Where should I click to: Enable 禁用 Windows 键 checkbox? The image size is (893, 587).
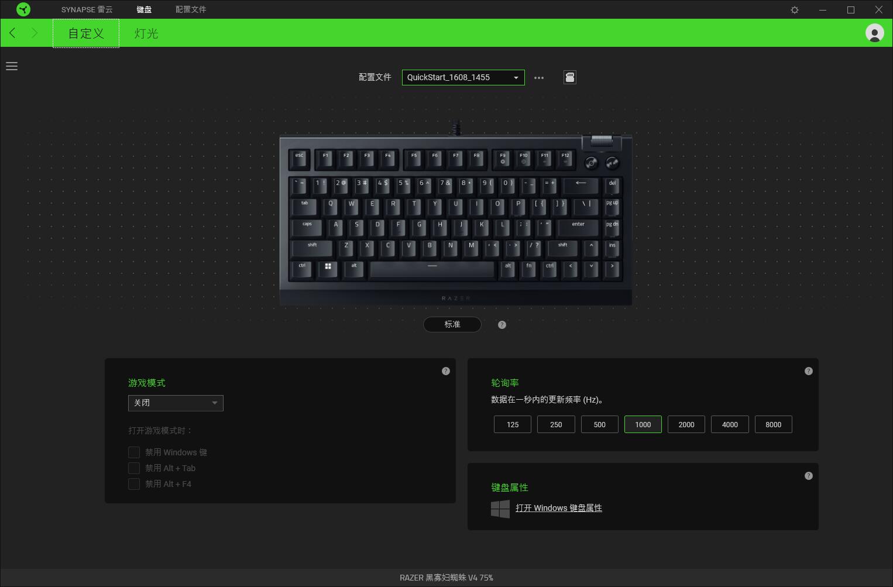tap(134, 452)
